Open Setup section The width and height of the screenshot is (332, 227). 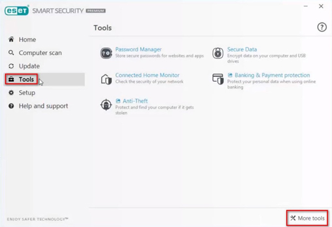pyautogui.click(x=27, y=93)
